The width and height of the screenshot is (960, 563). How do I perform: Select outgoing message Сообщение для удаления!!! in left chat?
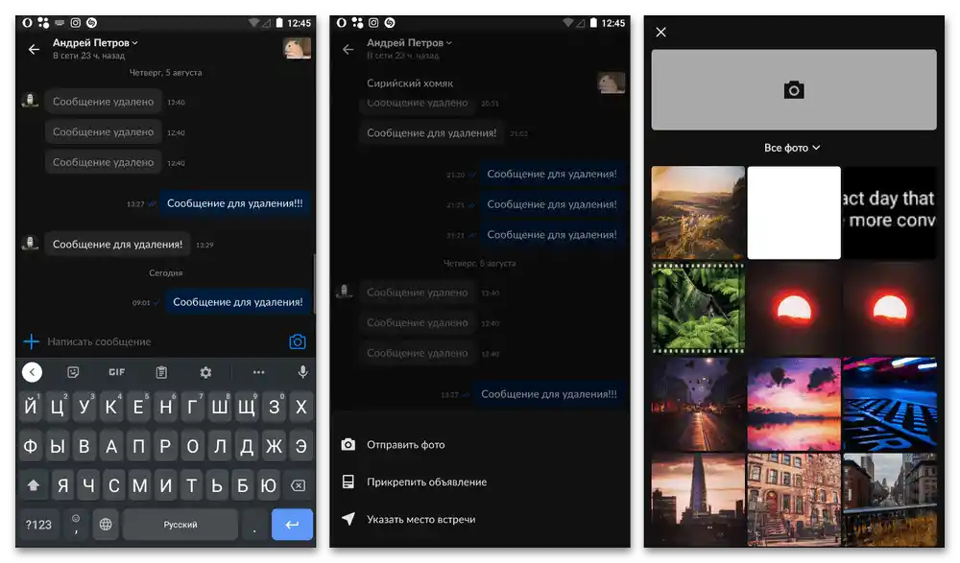click(x=235, y=203)
